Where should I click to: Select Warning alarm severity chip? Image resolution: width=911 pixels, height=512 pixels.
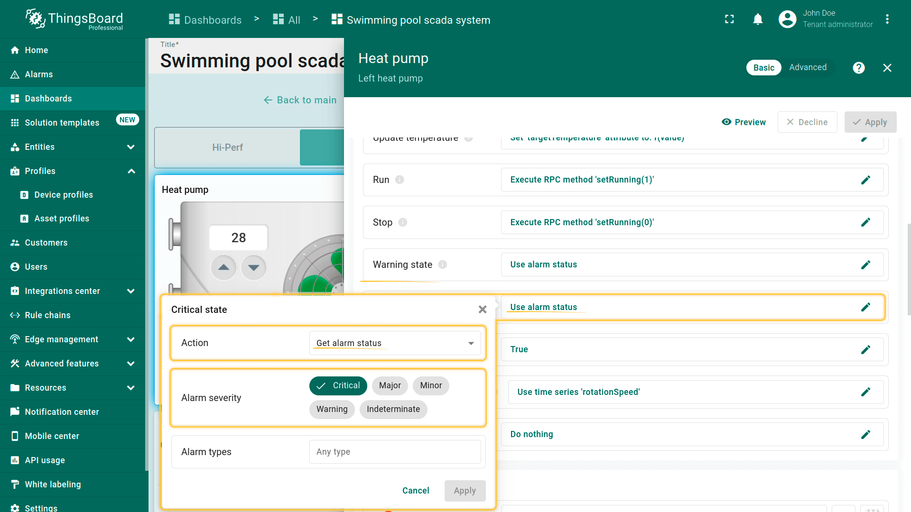point(332,409)
